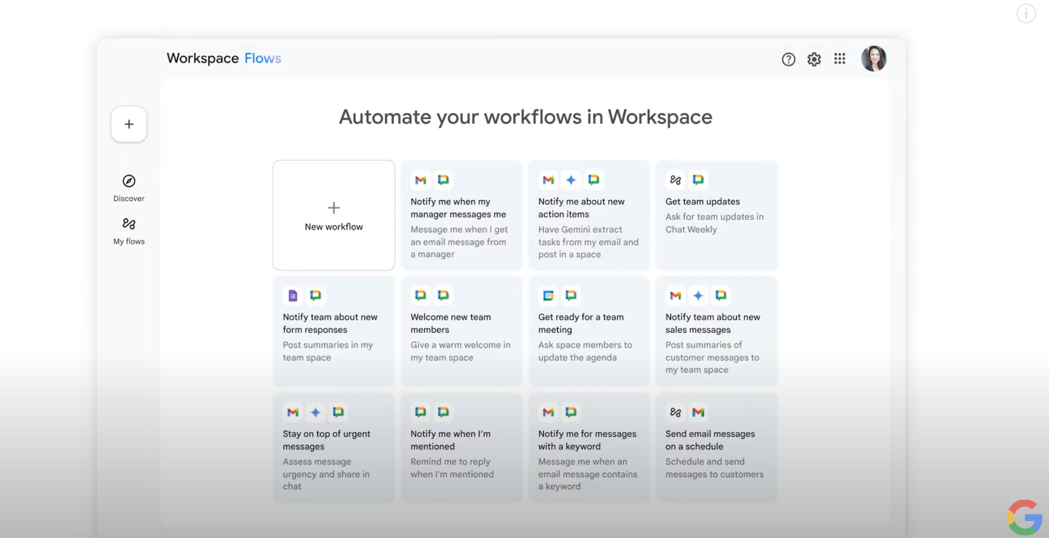The image size is (1049, 538).
Task: Open Send email messages on a schedule template
Action: [716, 447]
